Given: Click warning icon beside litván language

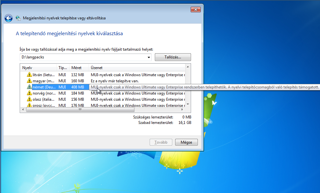Looking at the screenshot, I should point(29,75).
